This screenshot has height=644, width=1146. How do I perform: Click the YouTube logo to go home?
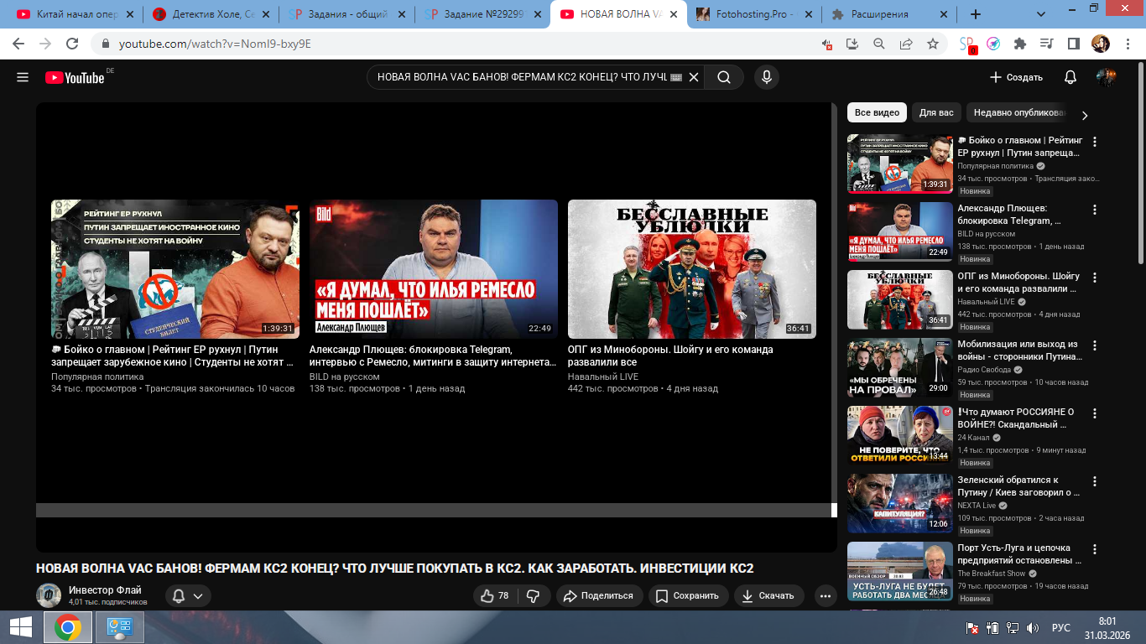[76, 77]
